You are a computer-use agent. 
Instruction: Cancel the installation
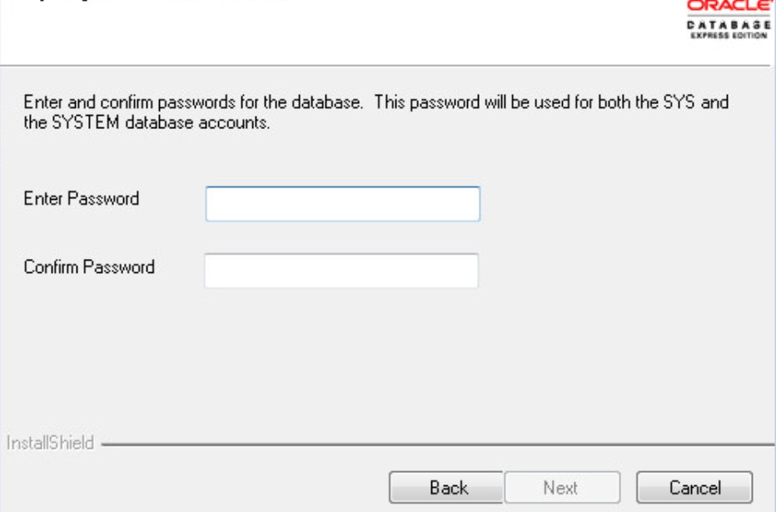694,487
